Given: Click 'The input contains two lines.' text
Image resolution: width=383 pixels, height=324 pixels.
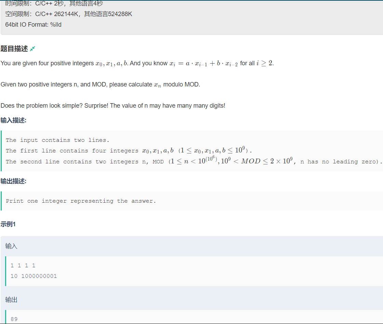Looking at the screenshot, I should click(57, 140).
